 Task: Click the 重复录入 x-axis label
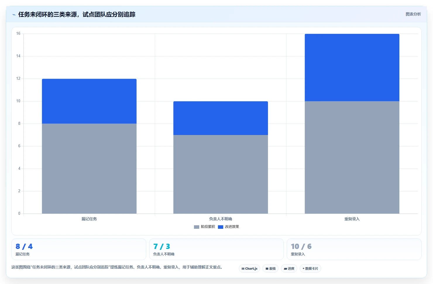point(352,219)
